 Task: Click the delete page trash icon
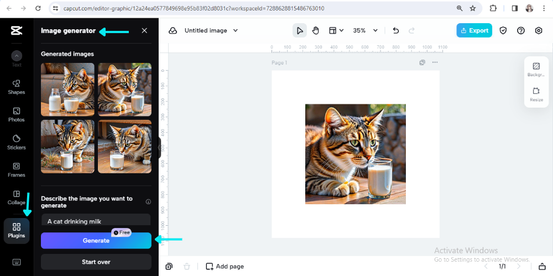[x=187, y=267]
